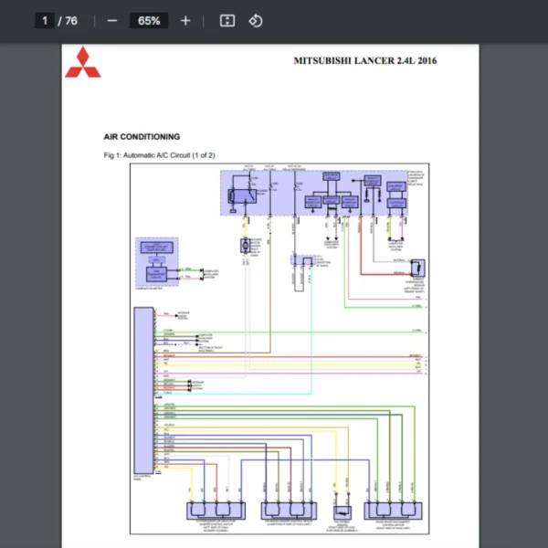The height and width of the screenshot is (548, 548).
Task: Click the relay symbol inside the top box
Action: tap(244, 195)
